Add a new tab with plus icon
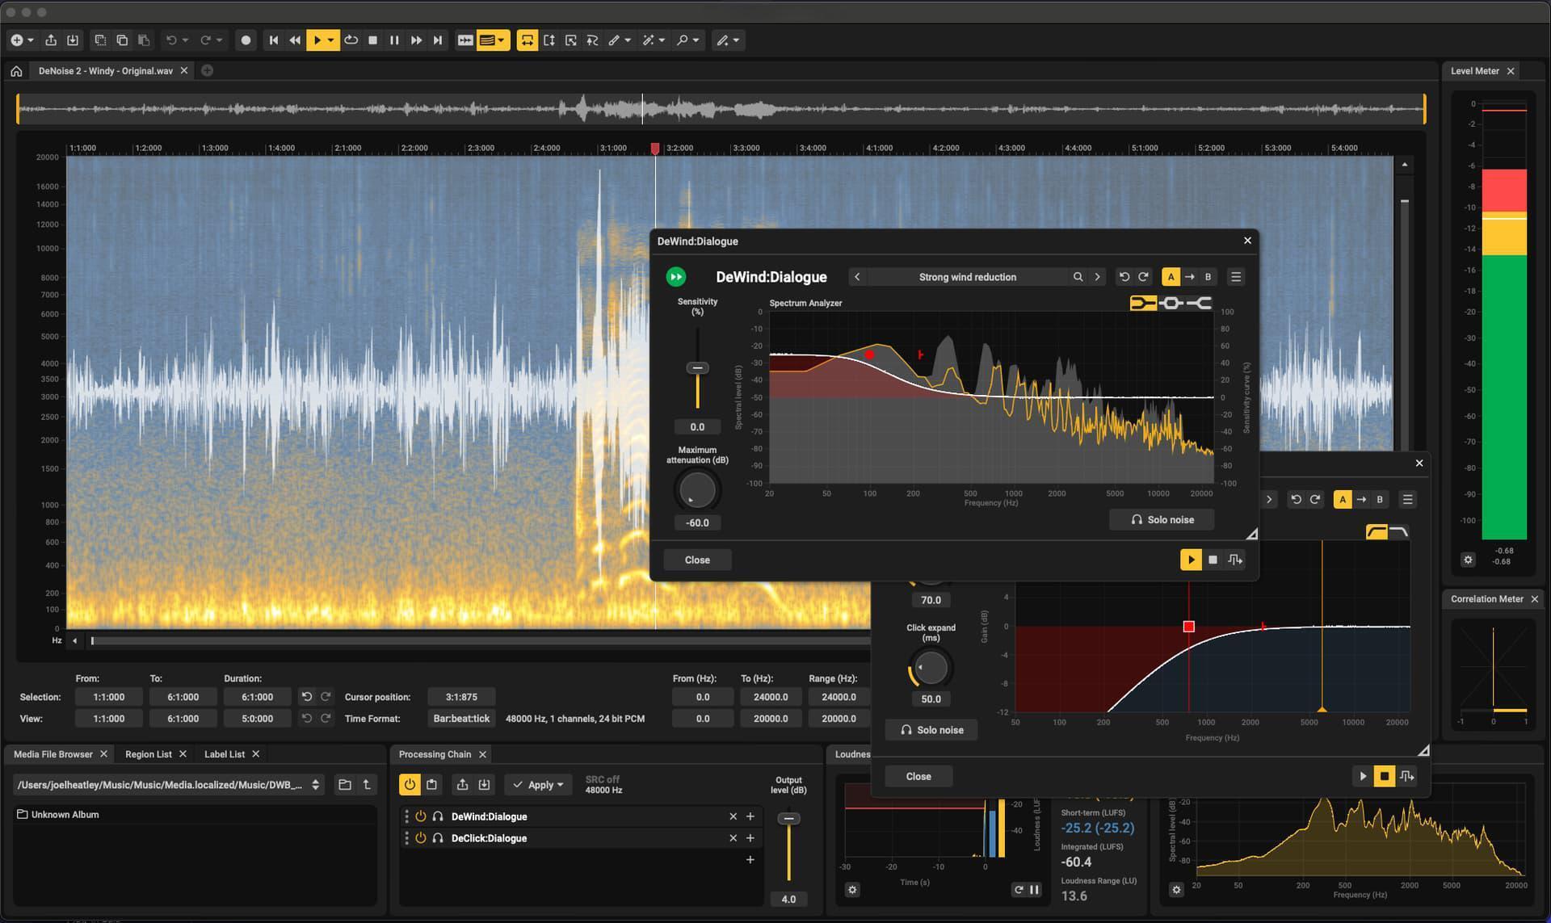The image size is (1551, 923). 207,71
